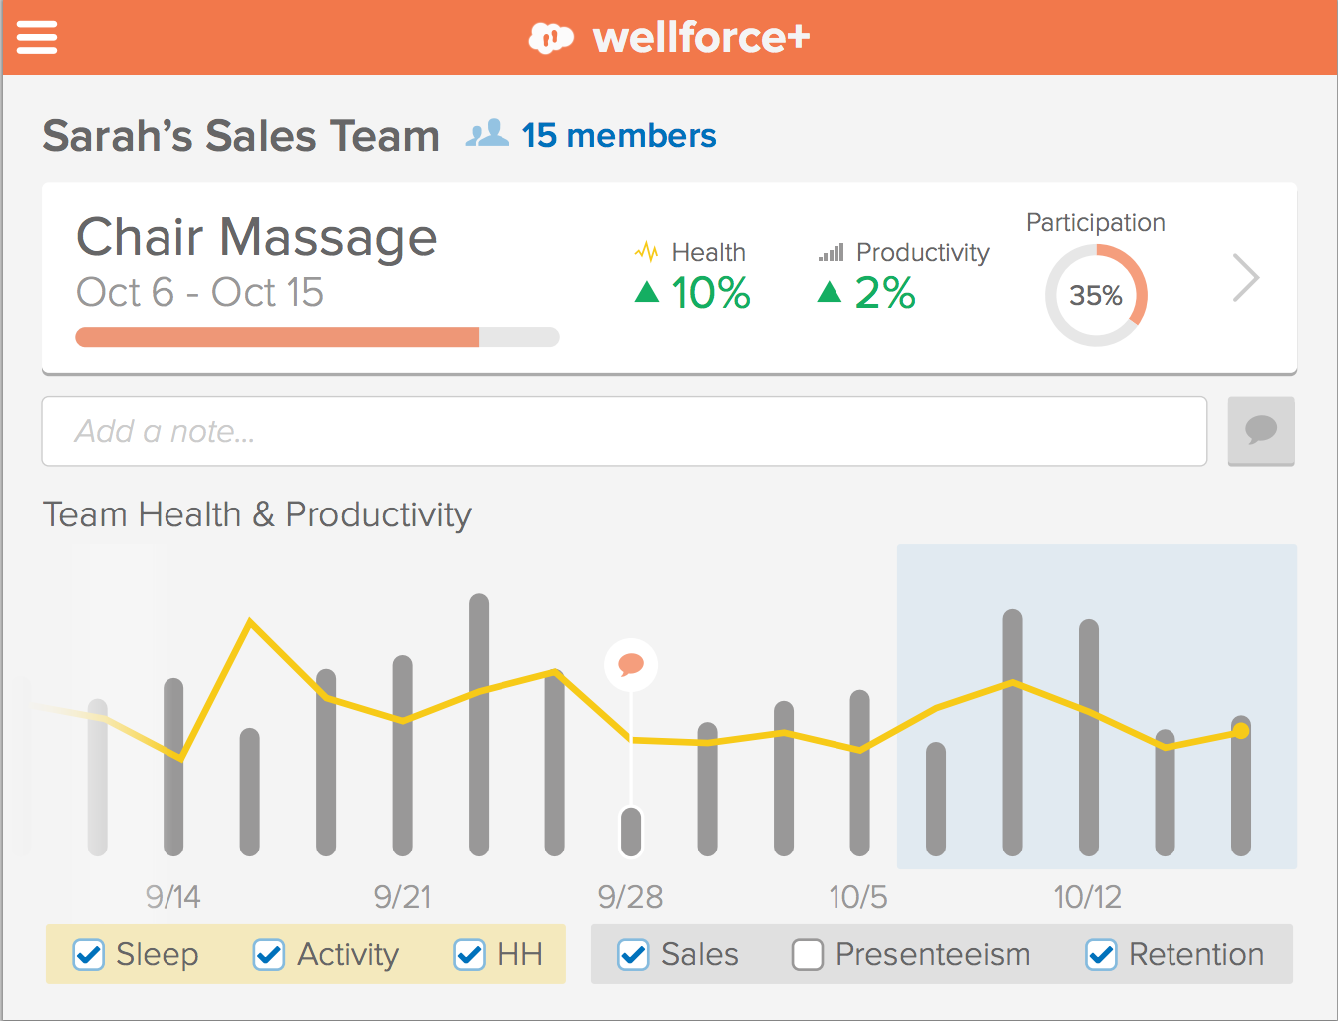The width and height of the screenshot is (1338, 1021).
Task: Click the Health pulse icon
Action: click(646, 252)
